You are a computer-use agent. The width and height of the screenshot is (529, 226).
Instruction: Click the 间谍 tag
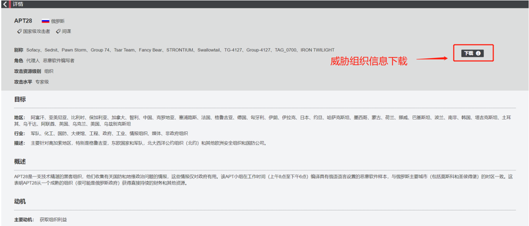64,31
